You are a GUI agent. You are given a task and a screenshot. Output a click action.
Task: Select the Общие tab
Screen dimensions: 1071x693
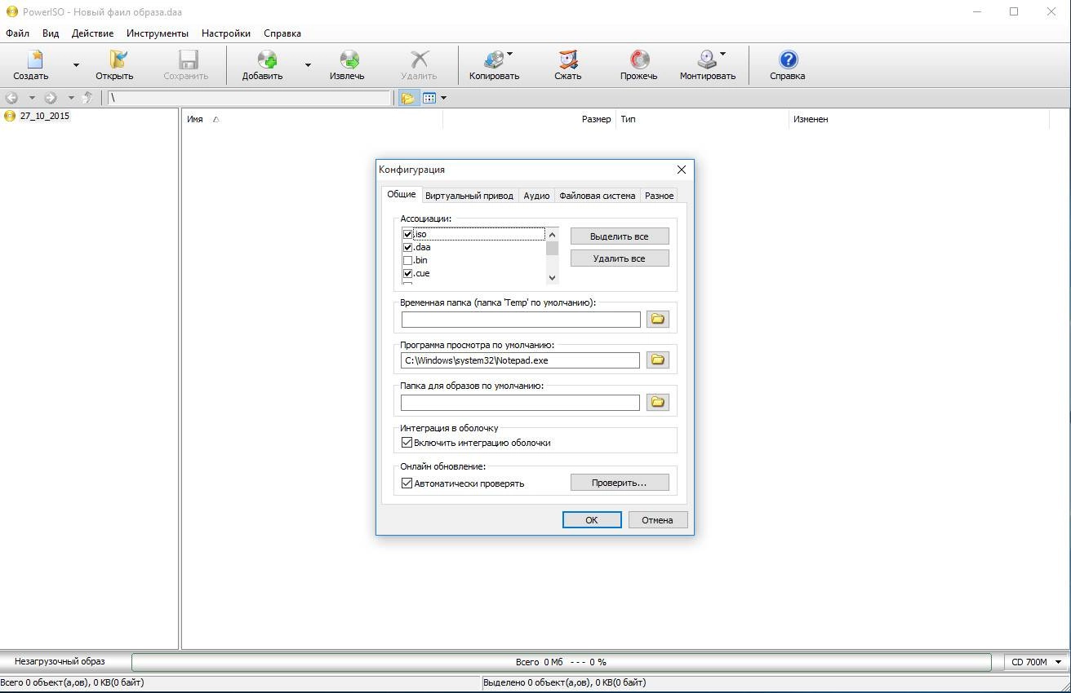[402, 194]
